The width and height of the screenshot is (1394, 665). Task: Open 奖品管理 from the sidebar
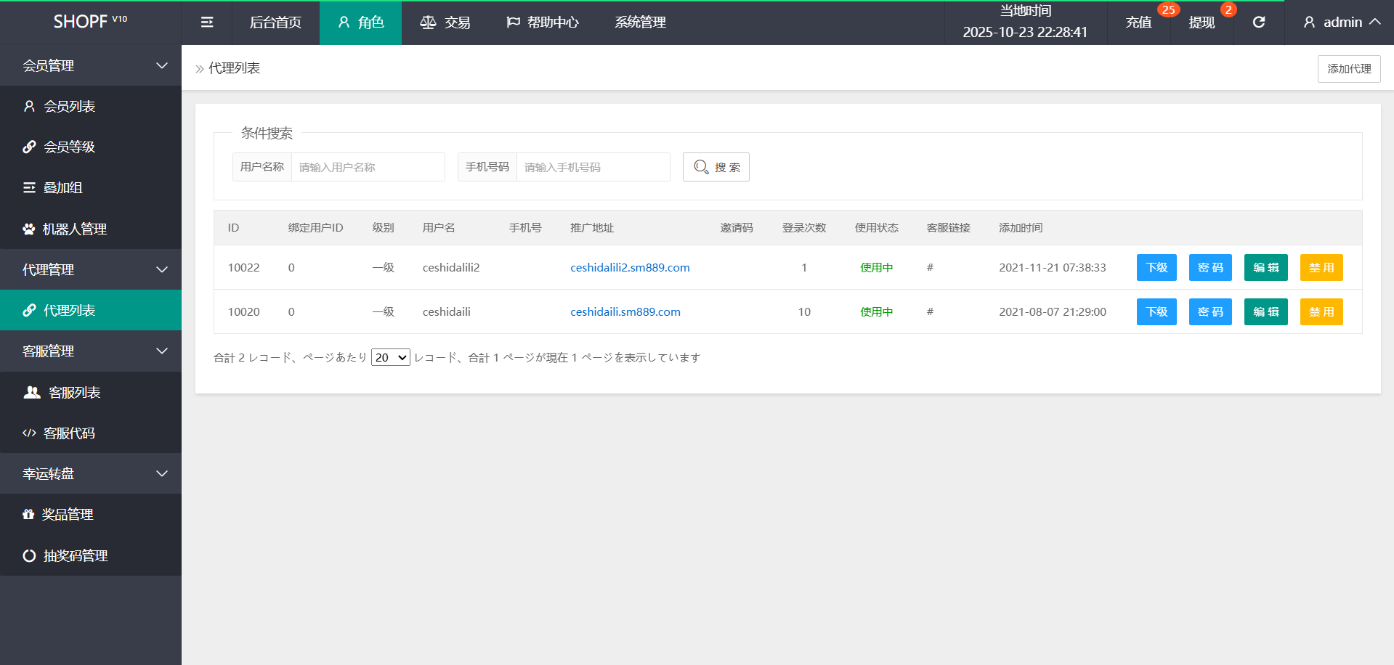[68, 515]
